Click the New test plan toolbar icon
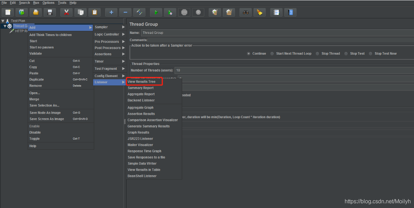 (8, 12)
